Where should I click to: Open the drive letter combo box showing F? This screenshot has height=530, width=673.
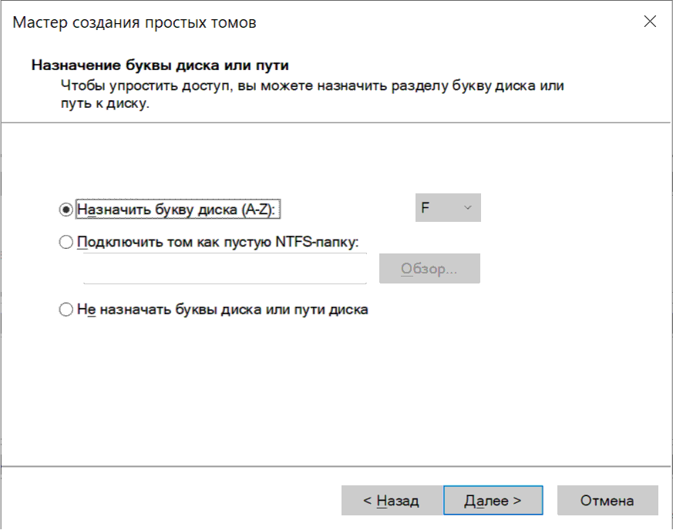pos(448,207)
